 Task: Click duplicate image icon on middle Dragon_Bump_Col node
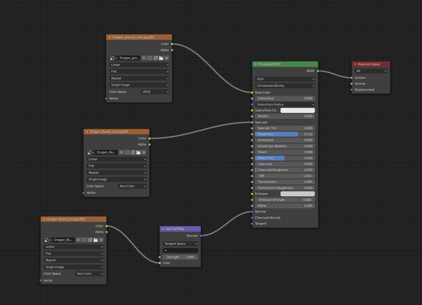click(x=133, y=152)
